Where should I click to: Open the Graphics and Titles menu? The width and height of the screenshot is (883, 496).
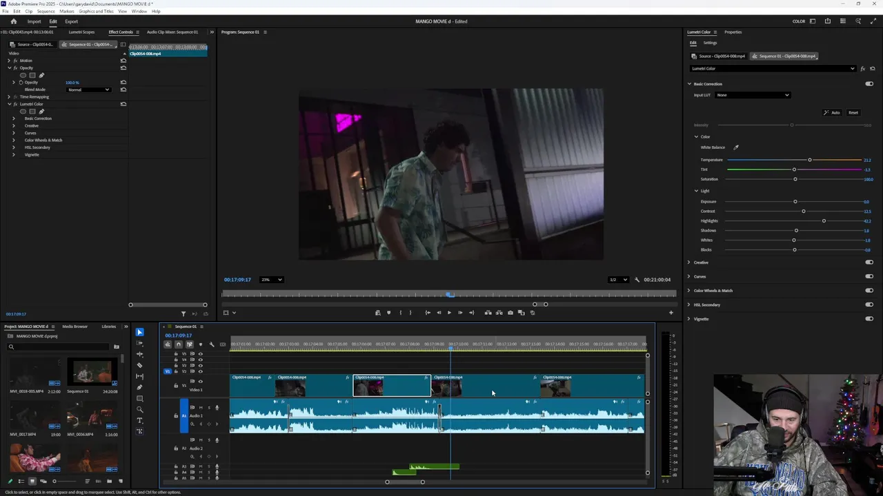(x=97, y=12)
